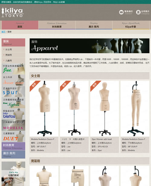Open JUE 9 mannequin product image
Screen dimensions: 151x186
(x=74, y=109)
